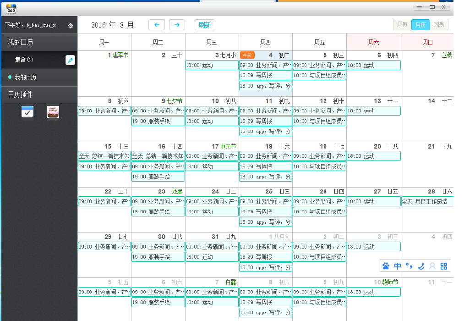464x321 pixels.
Task: Open 18:00 运动 event on August 3
Action: pyautogui.click(x=212, y=65)
